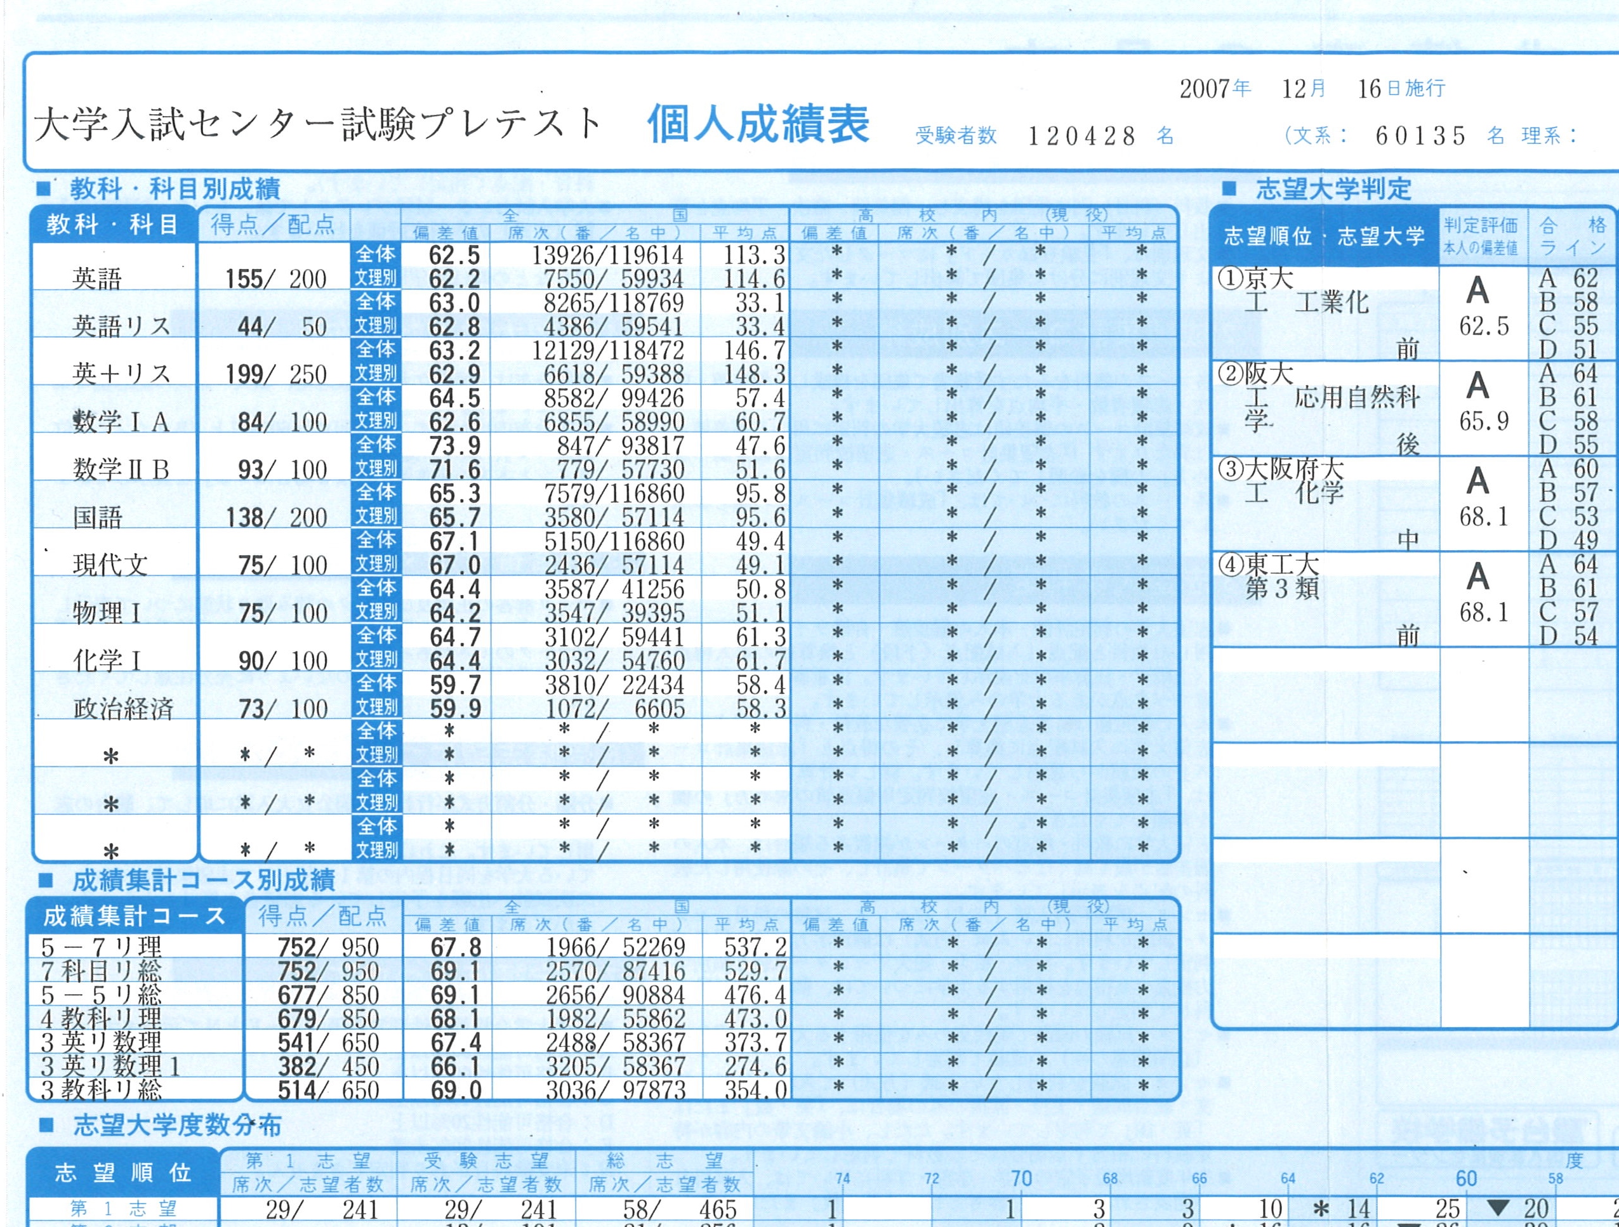1619x1227 pixels.
Task: Click the English score 155/200
Action: tap(276, 279)
